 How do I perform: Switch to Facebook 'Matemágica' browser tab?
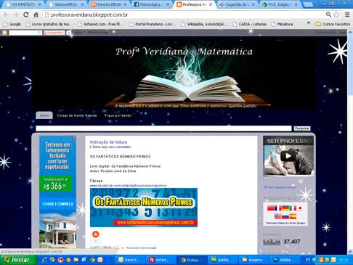pyautogui.click(x=151, y=4)
